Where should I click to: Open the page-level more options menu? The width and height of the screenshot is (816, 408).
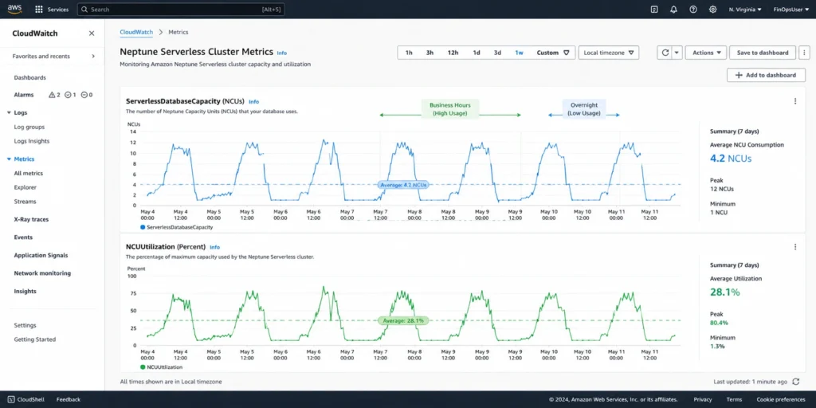(805, 53)
